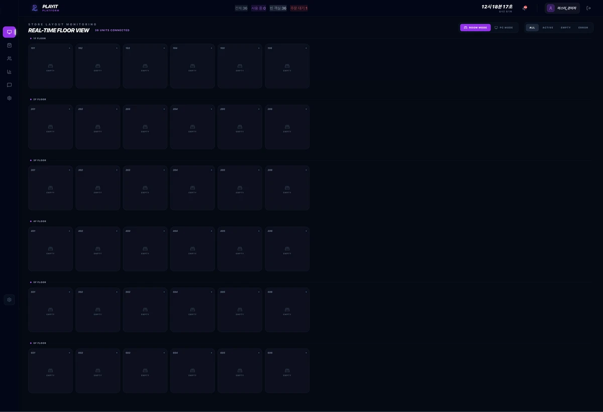
Task: Open the users sidebar icon
Action: pos(9,58)
